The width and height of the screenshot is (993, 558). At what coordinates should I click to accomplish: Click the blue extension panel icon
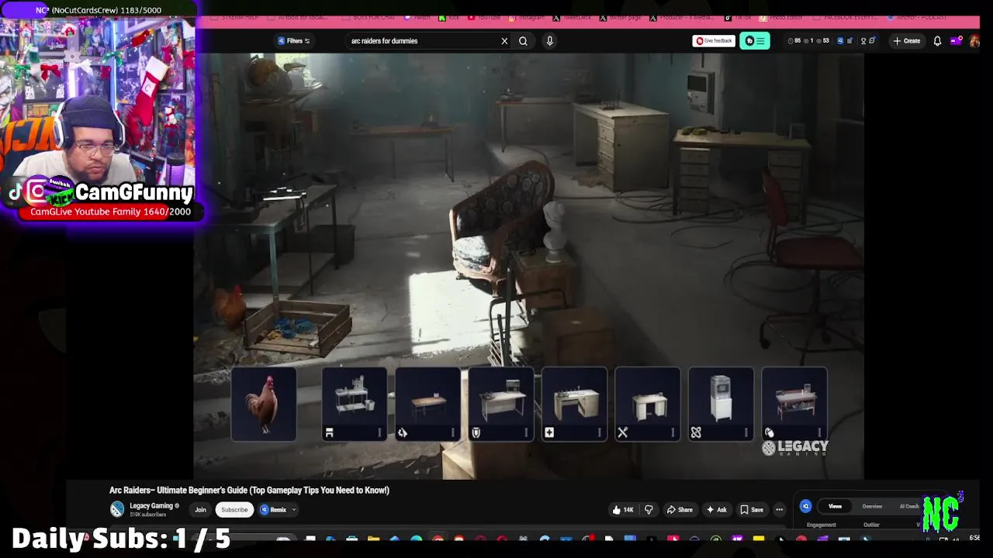(805, 506)
